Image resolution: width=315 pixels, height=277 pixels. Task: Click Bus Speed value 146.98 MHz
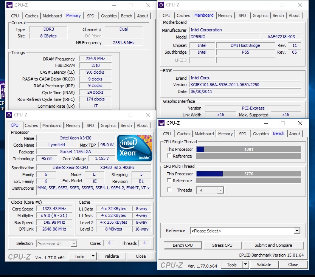click(54, 222)
